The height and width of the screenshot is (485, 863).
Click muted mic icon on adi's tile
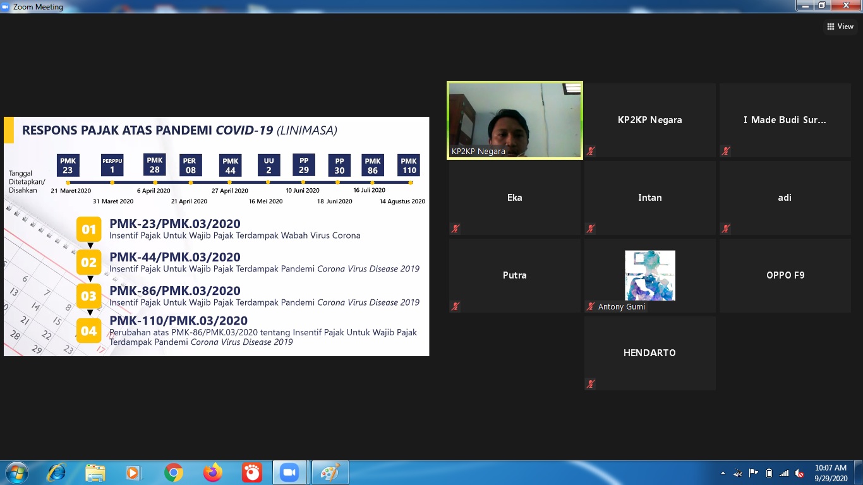[726, 229]
